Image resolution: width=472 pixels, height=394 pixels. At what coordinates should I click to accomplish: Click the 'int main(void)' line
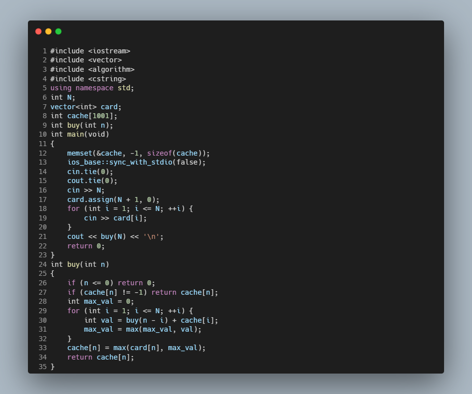pyautogui.click(x=79, y=134)
